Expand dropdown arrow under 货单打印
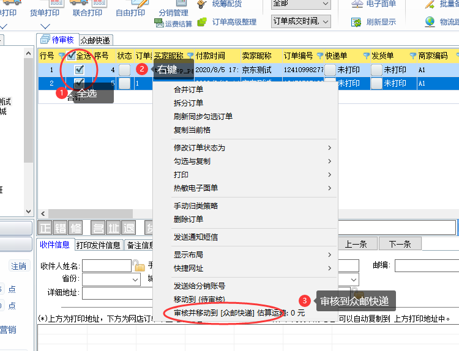The image size is (459, 351). 45,27
